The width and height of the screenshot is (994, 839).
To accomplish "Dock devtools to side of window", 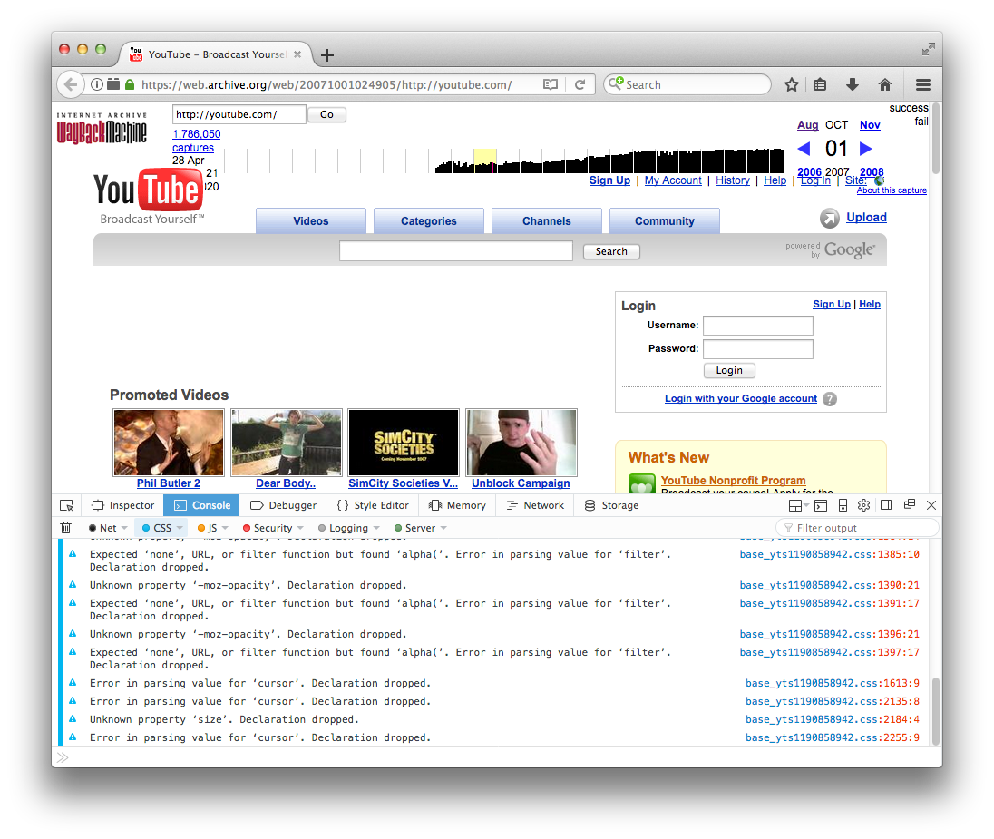I will (886, 505).
